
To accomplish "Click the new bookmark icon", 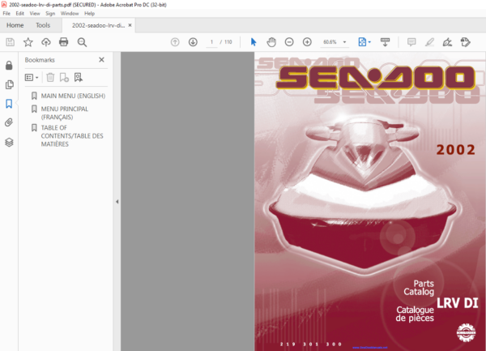I will 64,77.
